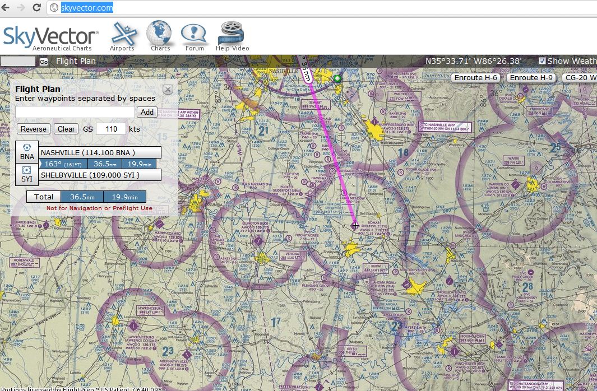Click the GS ground speed field
Image resolution: width=597 pixels, height=391 pixels.
click(111, 129)
